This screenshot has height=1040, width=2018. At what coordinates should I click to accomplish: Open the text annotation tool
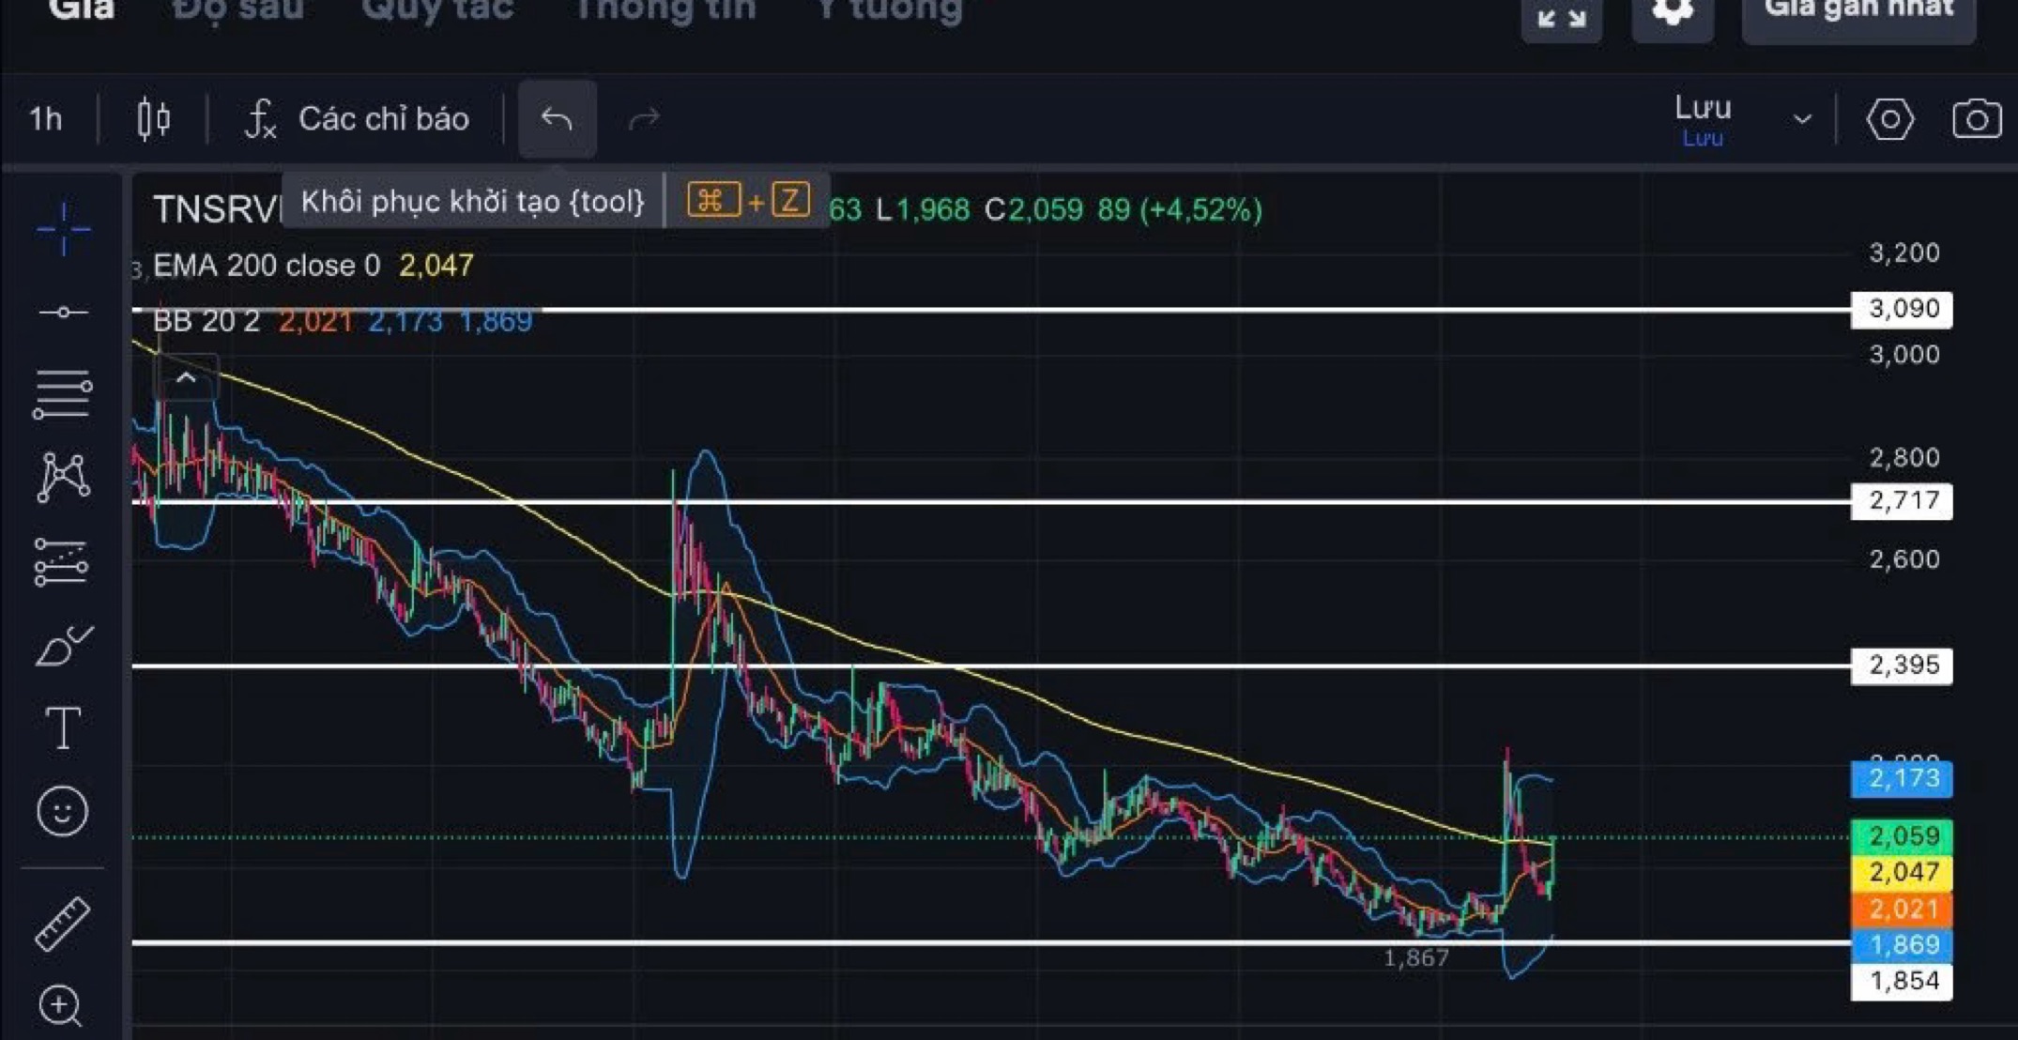tap(63, 727)
